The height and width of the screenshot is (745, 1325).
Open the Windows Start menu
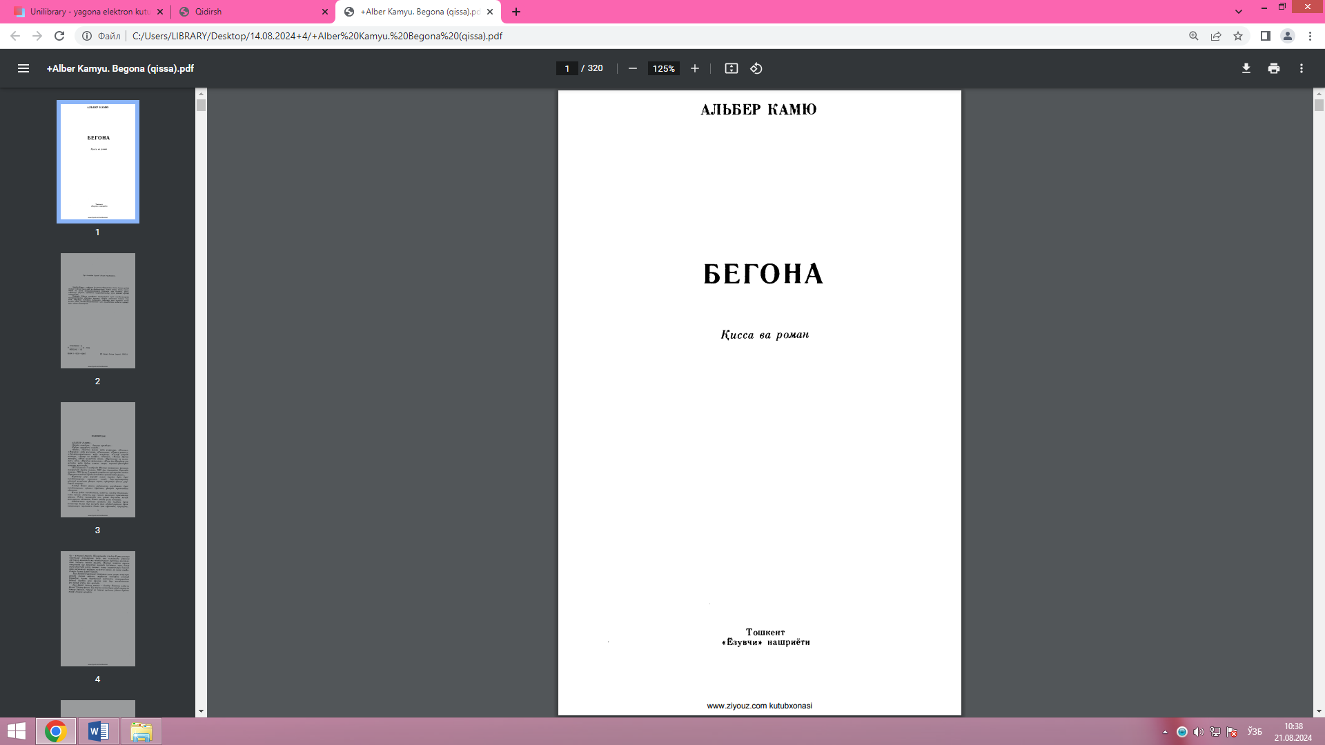click(17, 731)
